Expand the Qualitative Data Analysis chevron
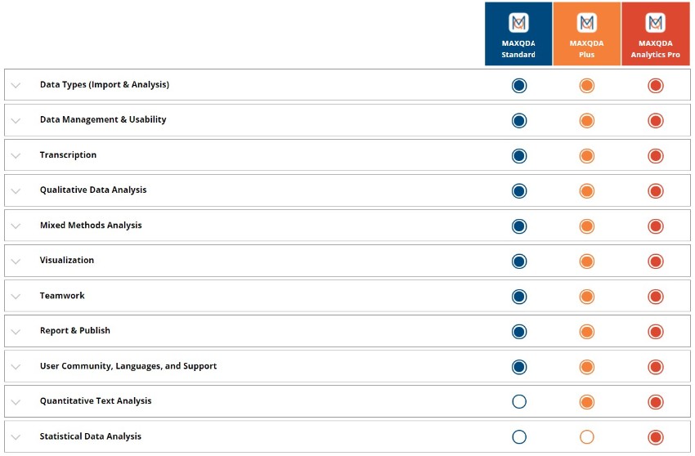 pyautogui.click(x=16, y=191)
